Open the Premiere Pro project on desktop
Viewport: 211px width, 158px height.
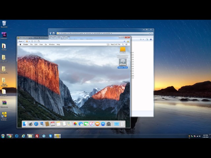4,36
